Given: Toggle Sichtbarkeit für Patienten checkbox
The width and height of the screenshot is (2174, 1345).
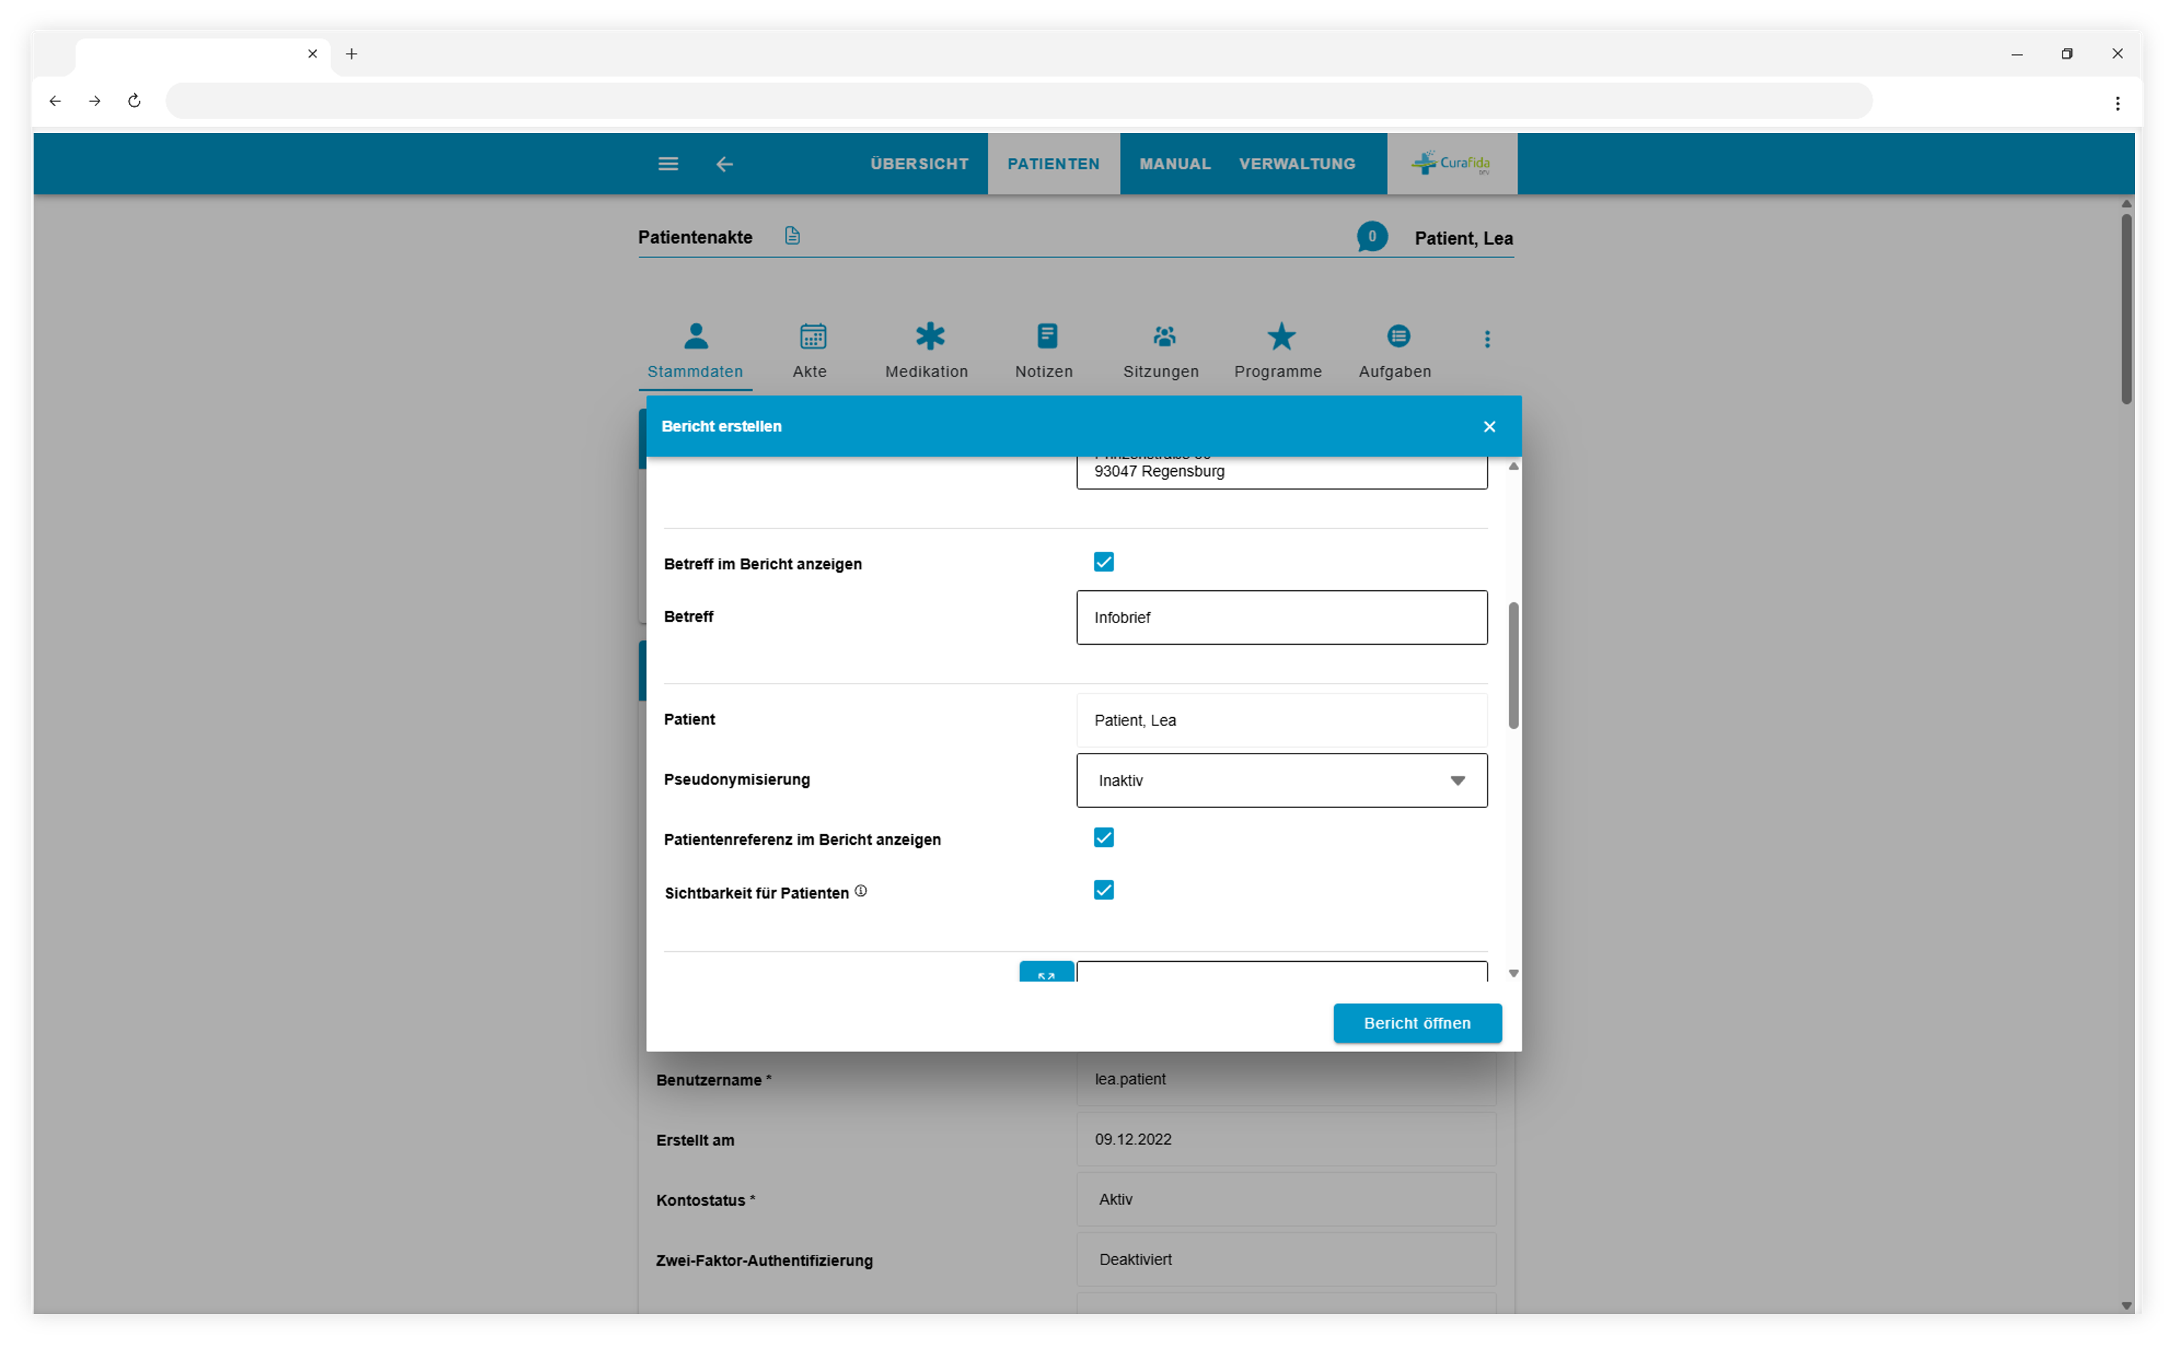Looking at the screenshot, I should [1103, 891].
